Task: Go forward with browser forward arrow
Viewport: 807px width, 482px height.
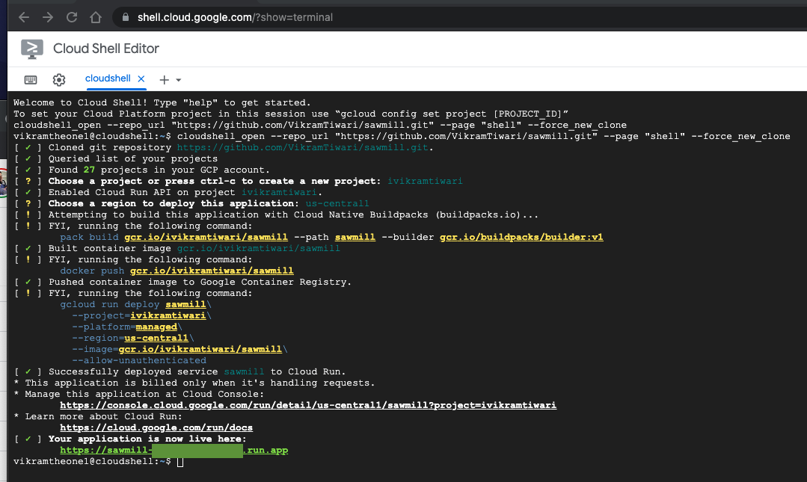Action: [48, 17]
